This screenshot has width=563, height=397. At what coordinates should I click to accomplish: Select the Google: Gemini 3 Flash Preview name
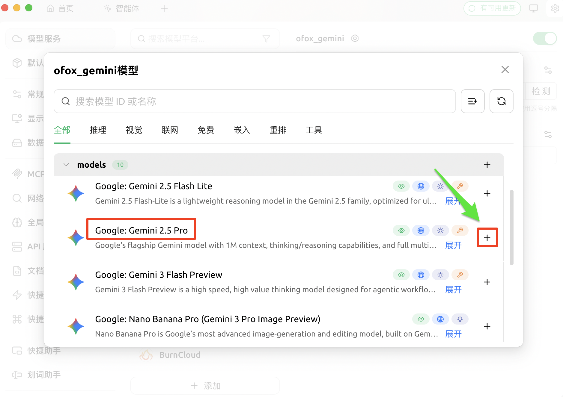click(159, 275)
